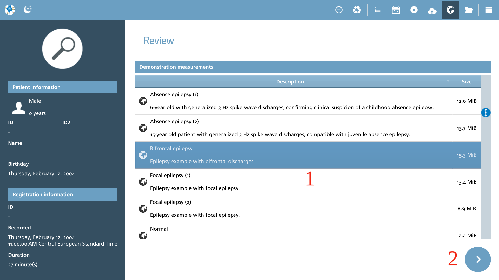Open the folder icon in toolbar
The width and height of the screenshot is (499, 280).
pos(469,10)
